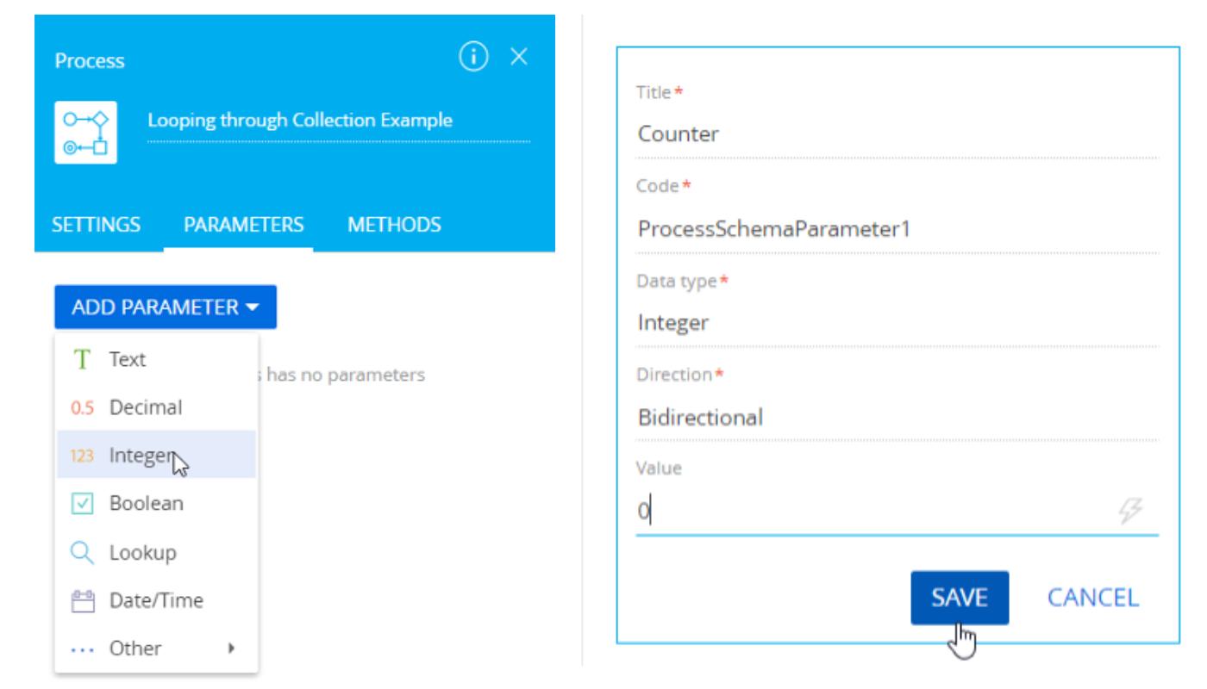The height and width of the screenshot is (689, 1207).
Task: Switch to the Settings tab
Action: pos(97,225)
